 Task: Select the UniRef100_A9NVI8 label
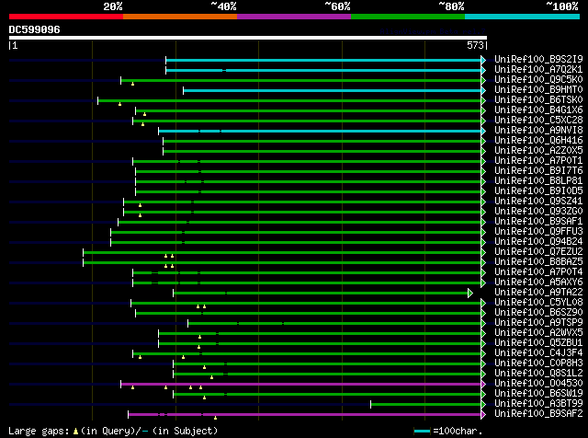[x=538, y=130]
